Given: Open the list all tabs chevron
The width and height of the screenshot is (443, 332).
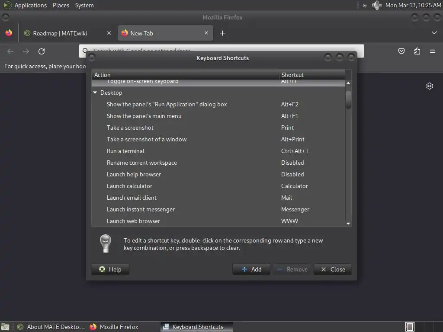Looking at the screenshot, I should [434, 33].
